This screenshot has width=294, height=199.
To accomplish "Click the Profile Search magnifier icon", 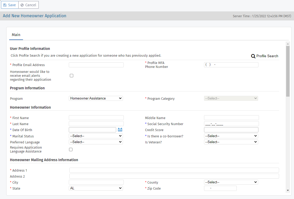I will (x=253, y=56).
